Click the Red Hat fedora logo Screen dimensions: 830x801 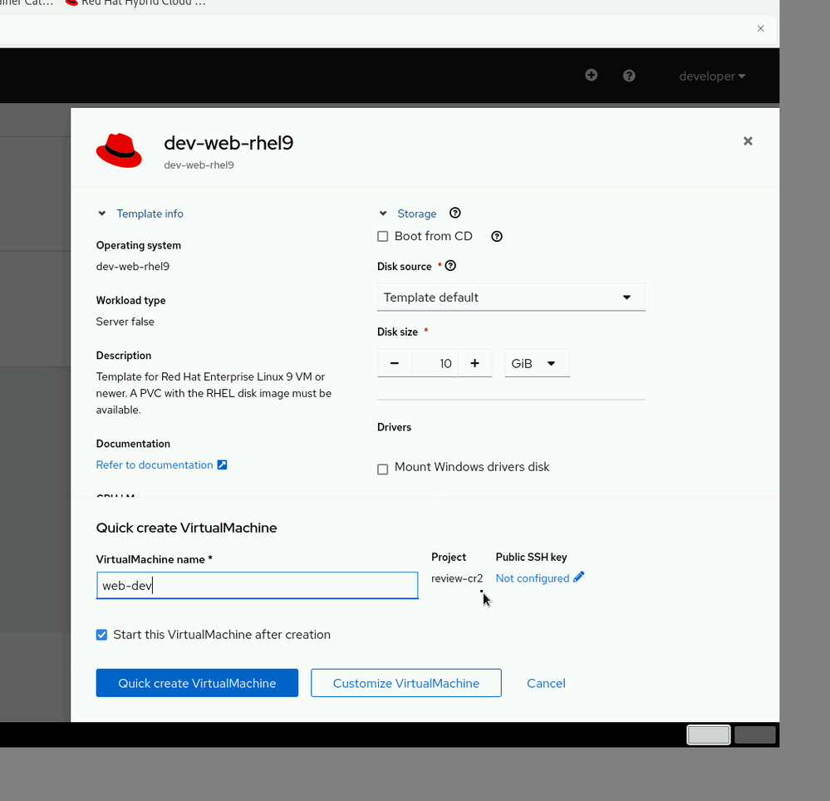(119, 150)
